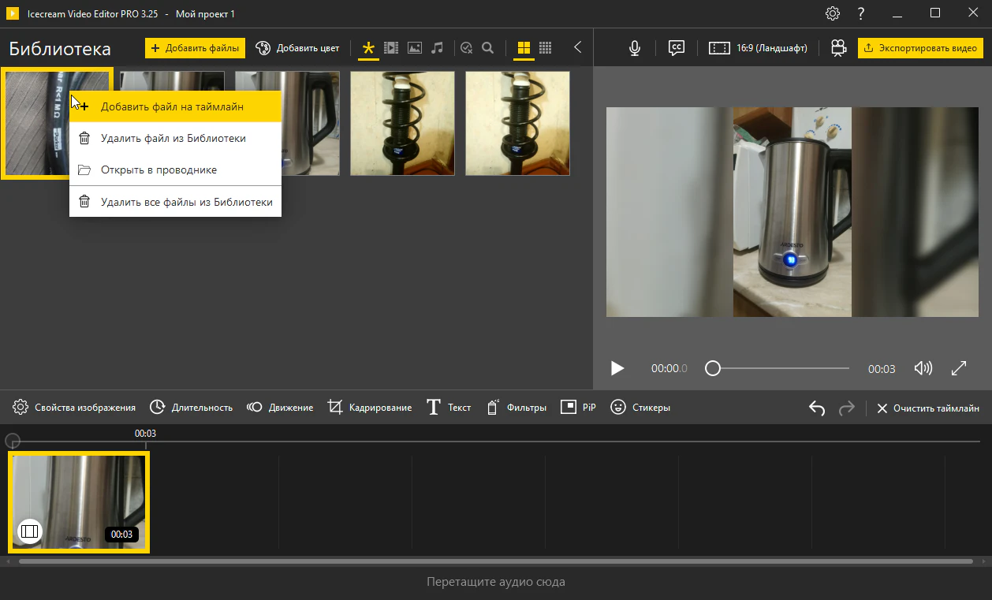Viewport: 992px width, 600px height.
Task: Filter library to show audio files only
Action: pos(438,48)
